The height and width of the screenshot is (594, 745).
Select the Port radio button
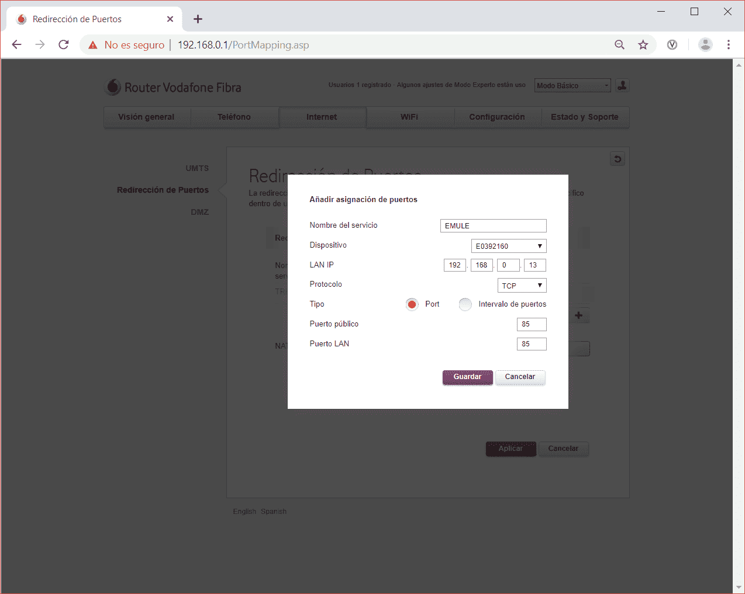tap(412, 304)
